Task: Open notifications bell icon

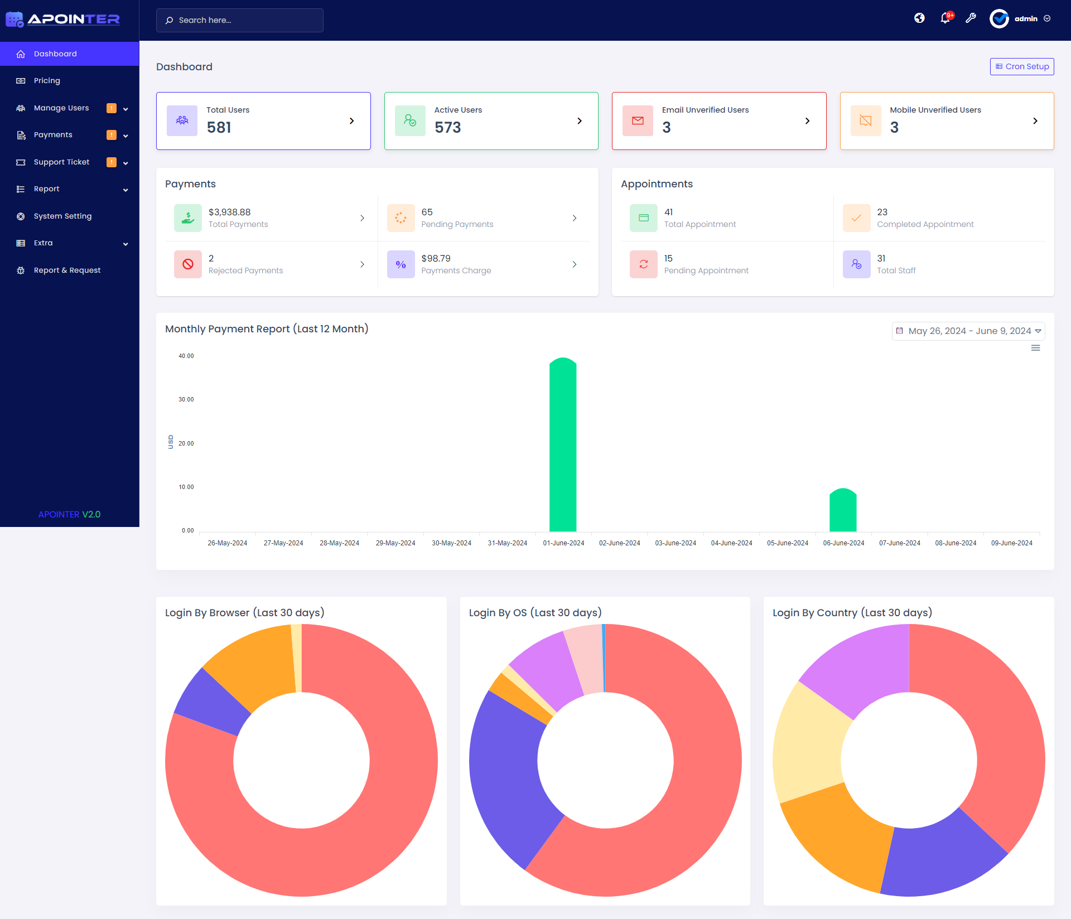Action: pyautogui.click(x=945, y=18)
